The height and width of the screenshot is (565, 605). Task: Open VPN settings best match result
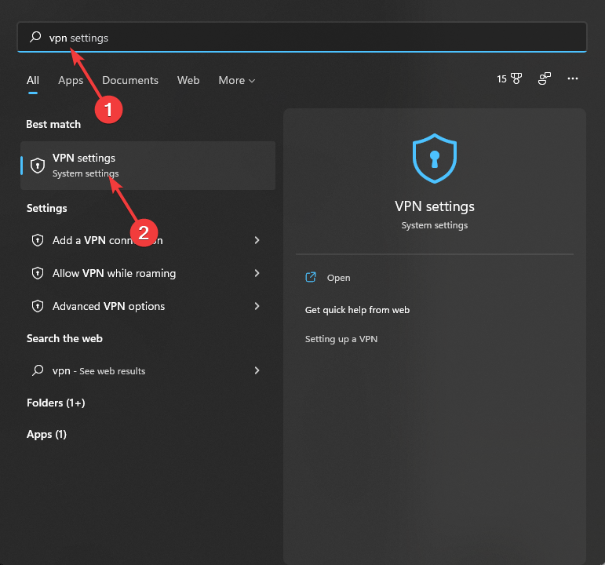148,166
